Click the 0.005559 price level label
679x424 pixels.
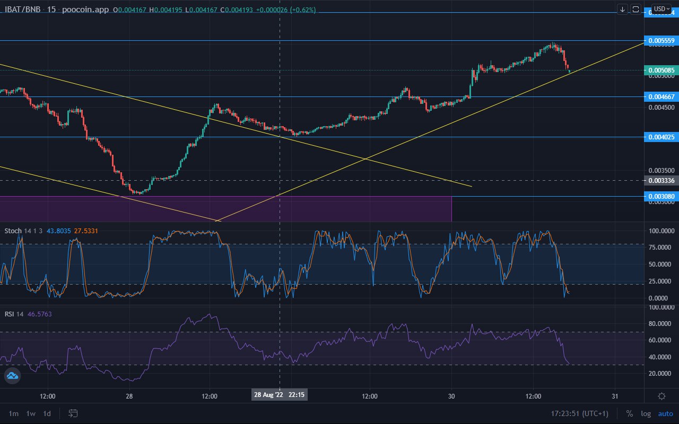click(x=661, y=40)
